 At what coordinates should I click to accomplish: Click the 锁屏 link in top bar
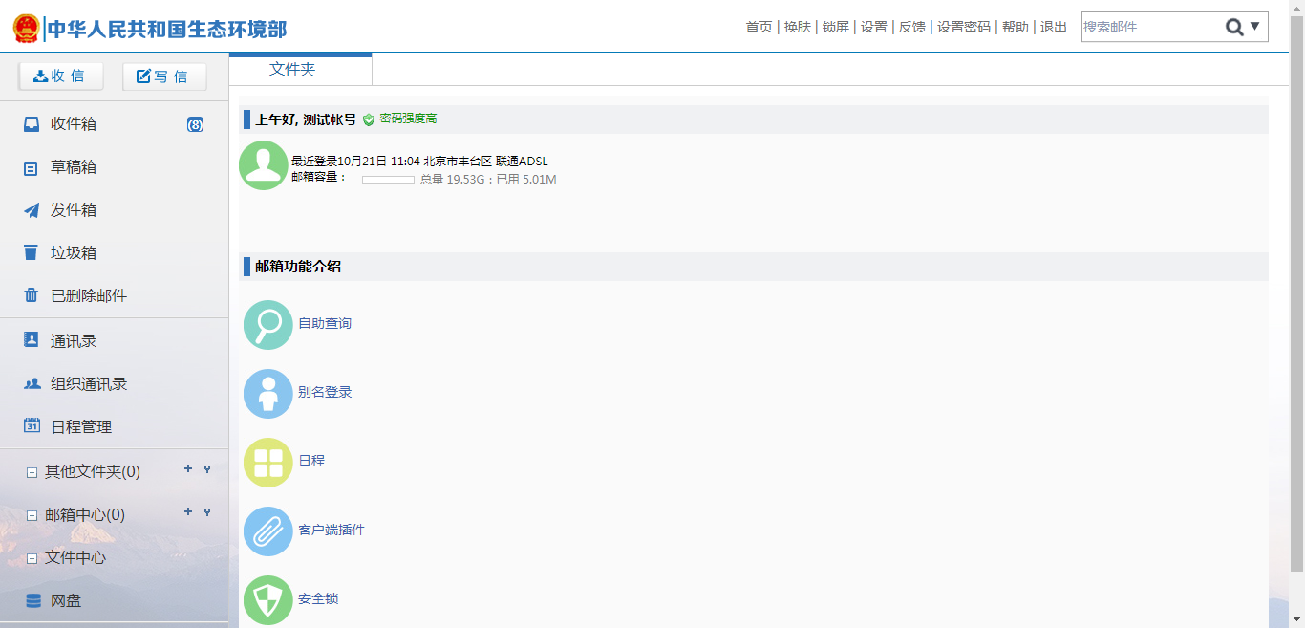click(x=835, y=27)
